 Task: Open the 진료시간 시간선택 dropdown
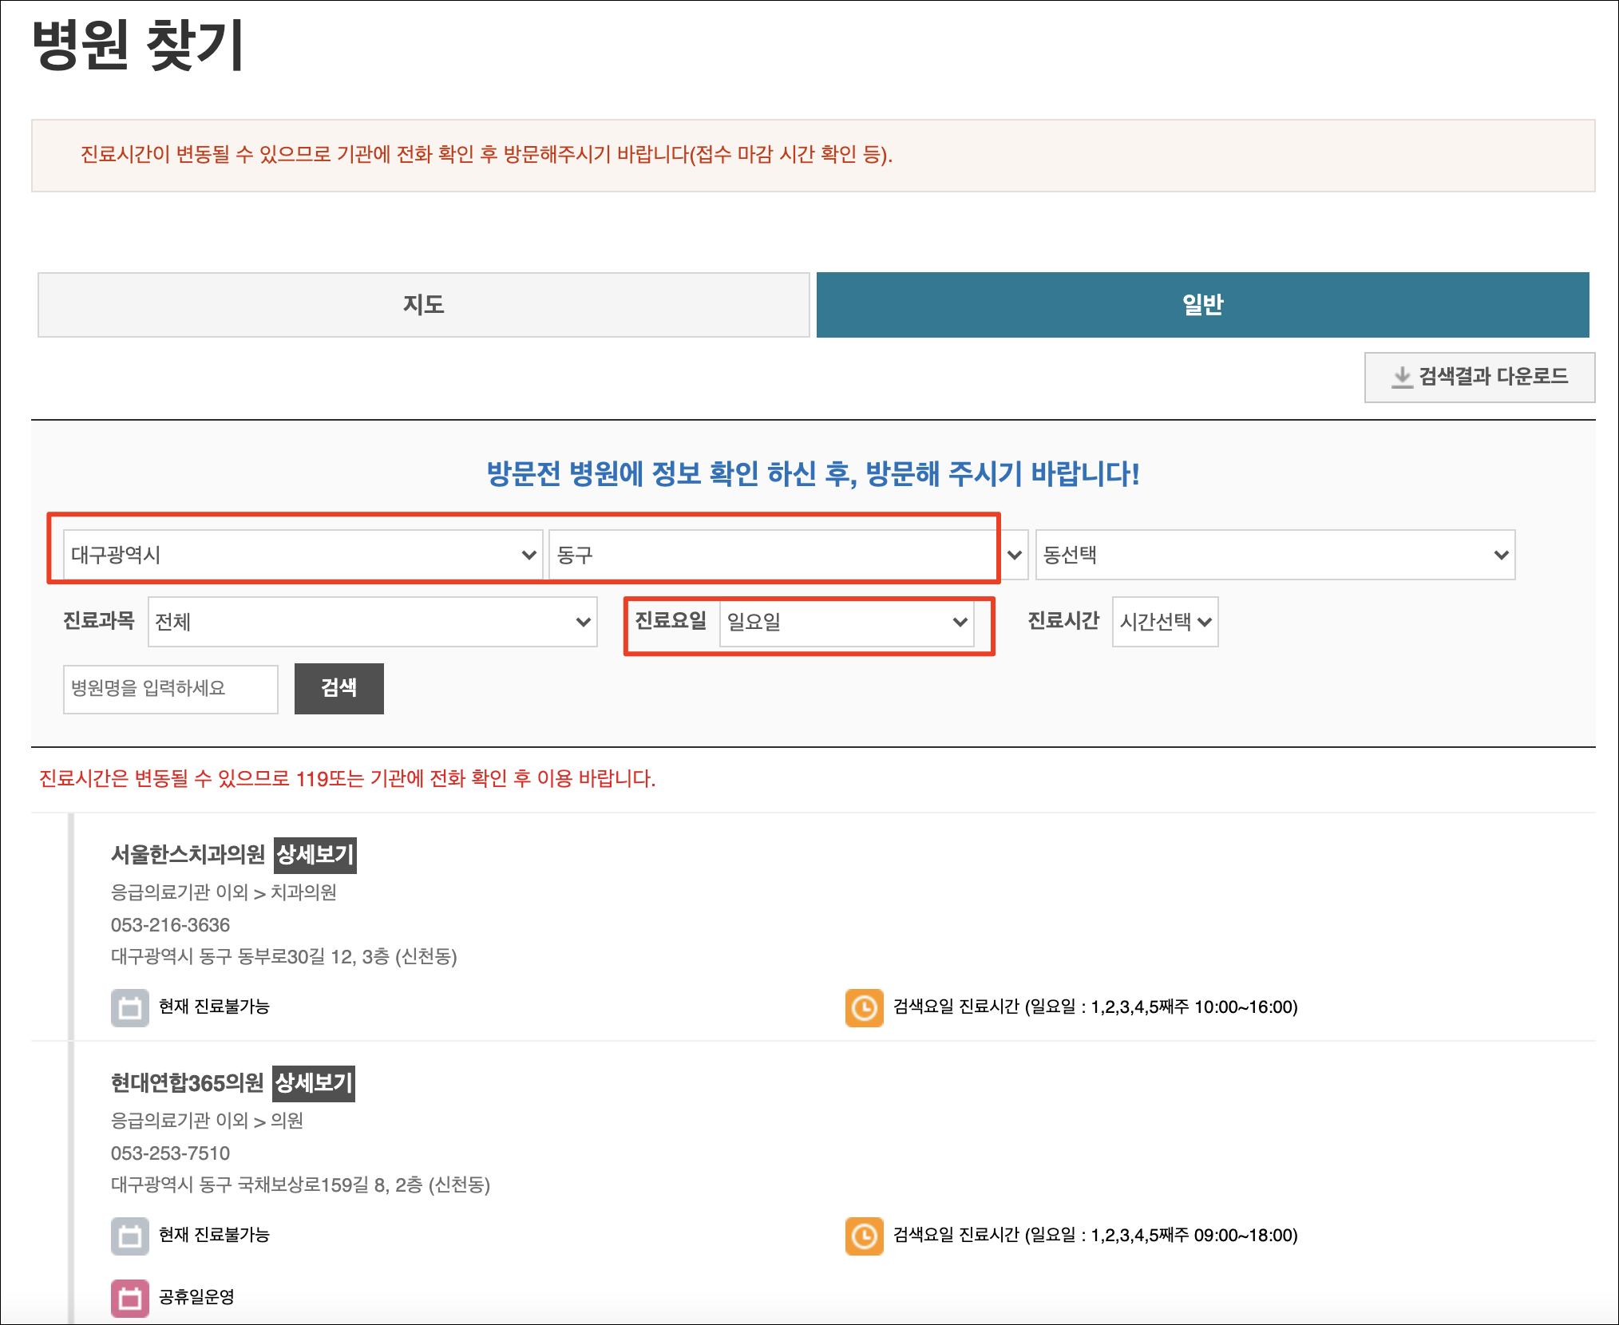point(1165,622)
